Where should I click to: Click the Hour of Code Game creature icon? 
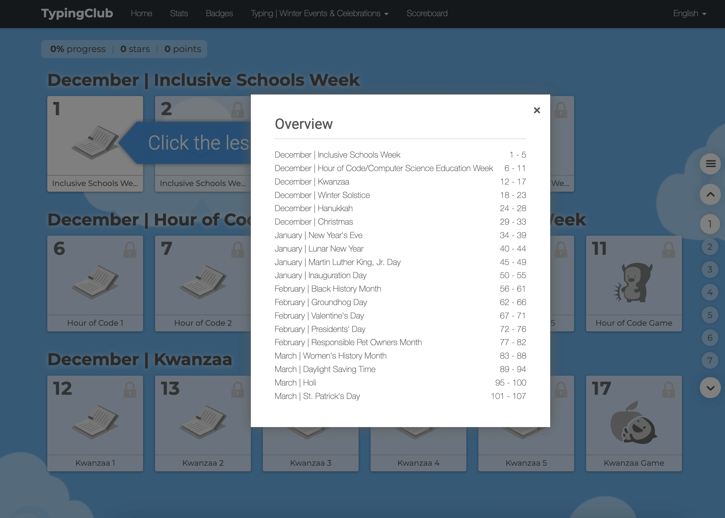coord(633,283)
